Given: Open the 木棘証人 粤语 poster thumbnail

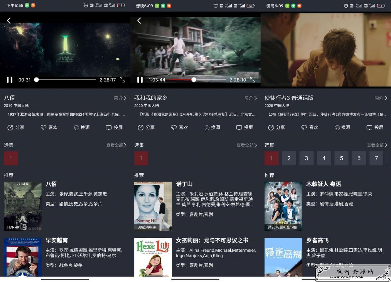Looking at the screenshot, I should pyautogui.click(x=283, y=206).
